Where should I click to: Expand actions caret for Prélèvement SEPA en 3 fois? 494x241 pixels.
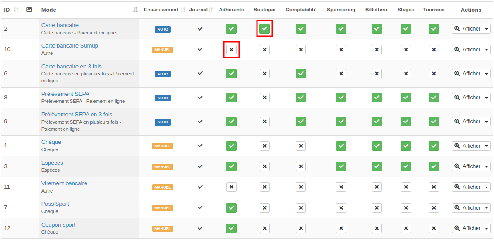pyautogui.click(x=487, y=122)
